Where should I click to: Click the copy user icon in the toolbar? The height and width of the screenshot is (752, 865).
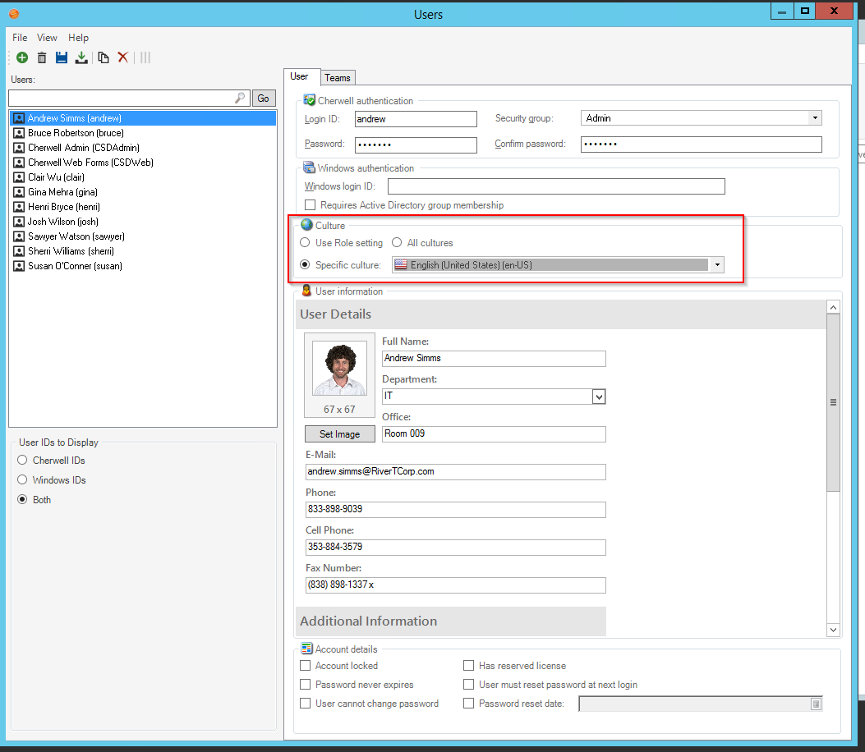point(102,57)
